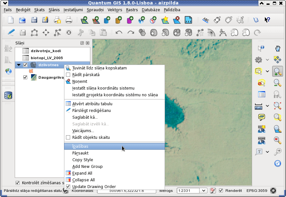This screenshot has height=197, width=286.
Task: Click the What's This help cursor icon
Action: pyautogui.click(x=267, y=20)
